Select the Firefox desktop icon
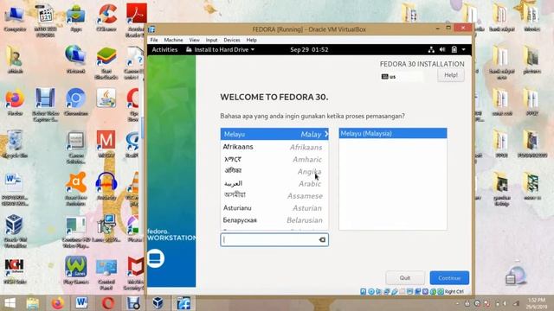554x311 pixels. tap(15, 102)
